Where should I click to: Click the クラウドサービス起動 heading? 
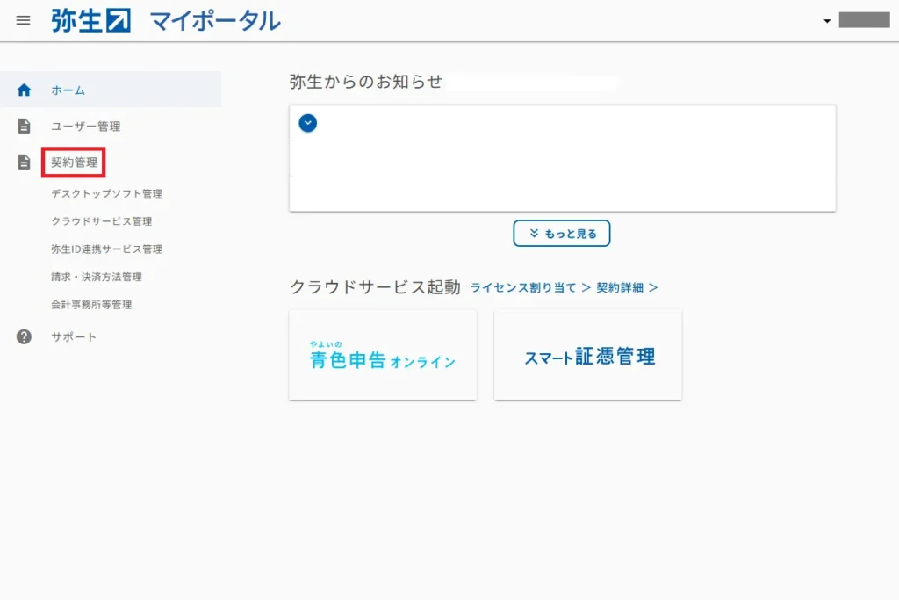(x=375, y=286)
